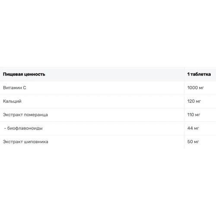Select the Витамин C row label

15,88
